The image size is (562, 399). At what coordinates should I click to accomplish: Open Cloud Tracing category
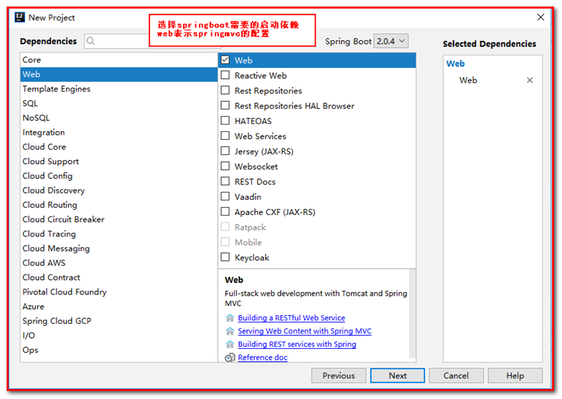pos(119,234)
